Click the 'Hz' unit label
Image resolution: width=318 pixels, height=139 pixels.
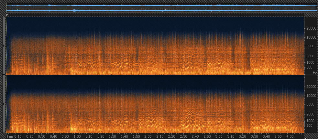tap(314, 72)
